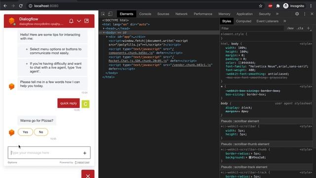Open the Security tab
This screenshot has width=316, height=178.
(265, 14)
